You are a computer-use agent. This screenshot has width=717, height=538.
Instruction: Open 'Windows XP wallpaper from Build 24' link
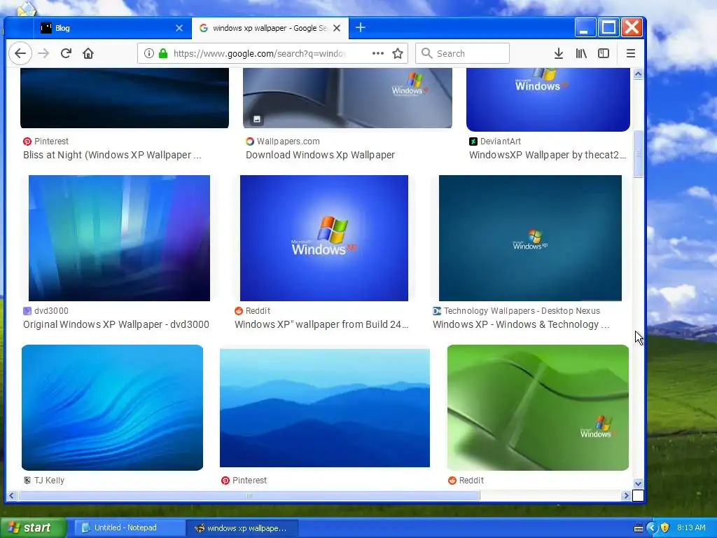point(321,324)
